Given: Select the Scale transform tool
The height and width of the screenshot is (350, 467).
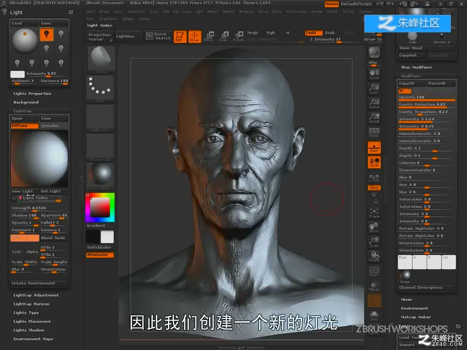Looking at the screenshot, I should pyautogui.click(x=223, y=36).
